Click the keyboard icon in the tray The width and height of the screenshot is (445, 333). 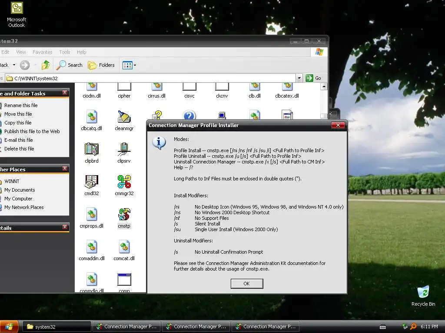click(383, 327)
